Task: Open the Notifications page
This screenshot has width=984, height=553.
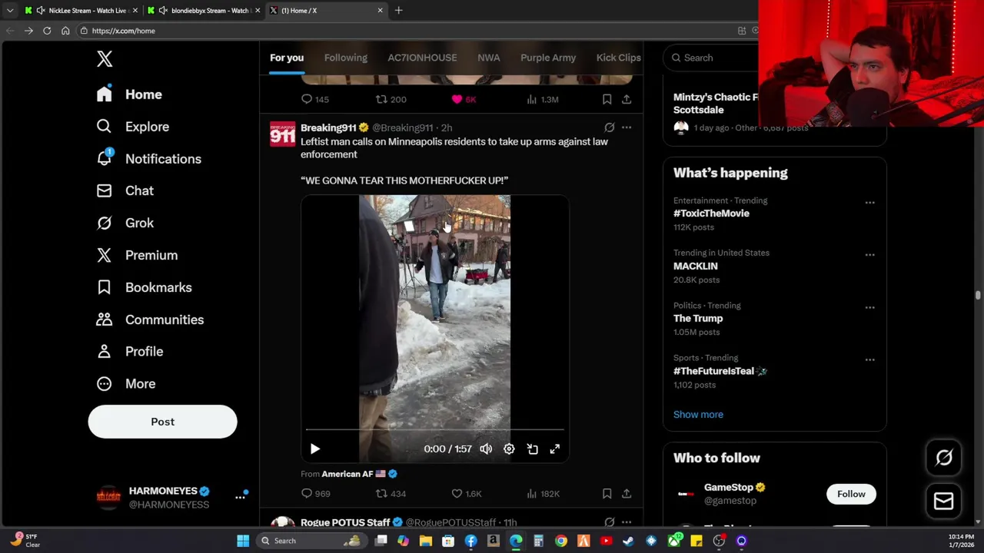Action: tap(148, 159)
